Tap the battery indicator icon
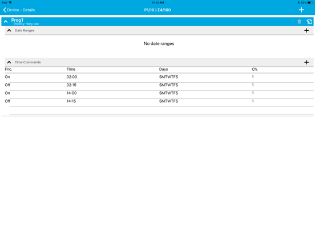The image size is (315, 236). tap(310, 3)
